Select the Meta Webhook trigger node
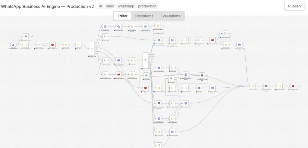 pyautogui.click(x=13, y=45)
